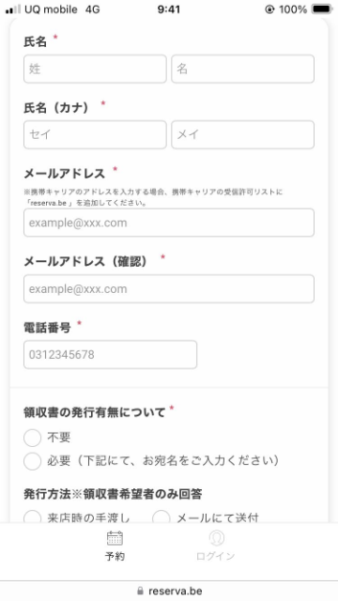Switch to the ログイン tab label
This screenshot has width=338, height=601.
[x=215, y=556]
